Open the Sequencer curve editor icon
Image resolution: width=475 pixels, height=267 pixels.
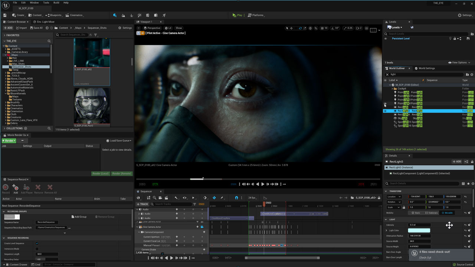265,198
